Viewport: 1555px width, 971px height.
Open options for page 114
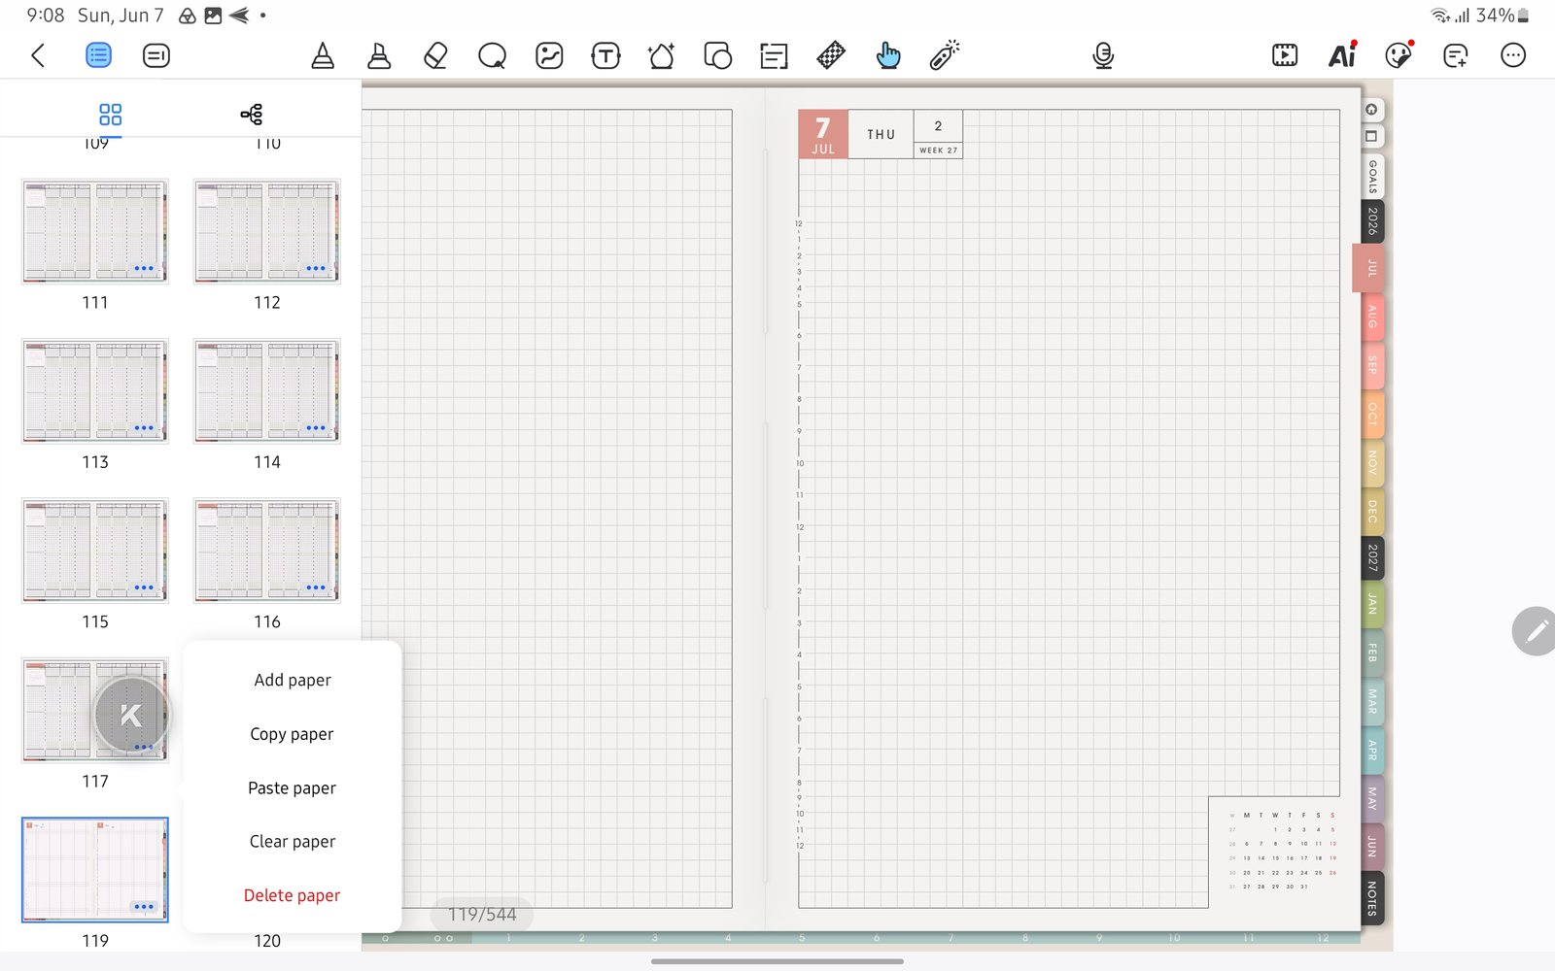[316, 427]
